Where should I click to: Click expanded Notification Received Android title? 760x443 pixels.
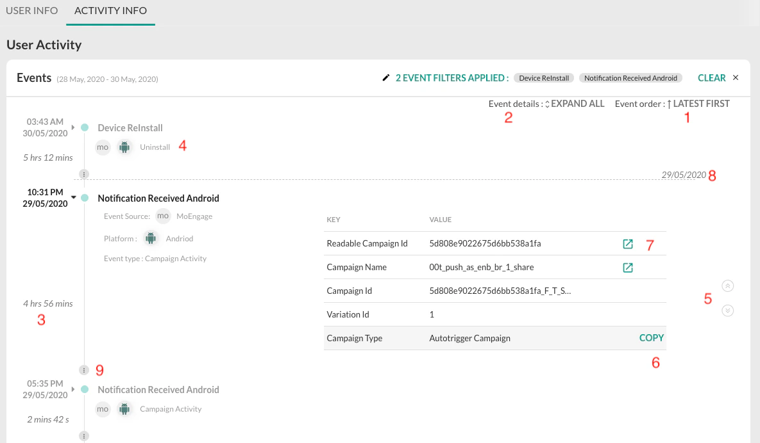pyautogui.click(x=158, y=198)
